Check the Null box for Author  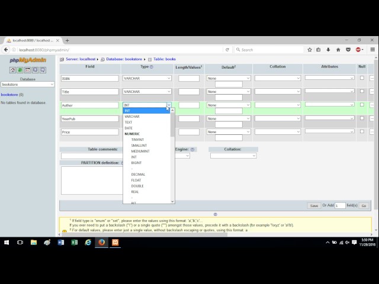point(362,105)
